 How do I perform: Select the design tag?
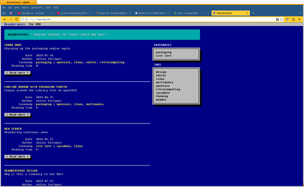(161, 72)
